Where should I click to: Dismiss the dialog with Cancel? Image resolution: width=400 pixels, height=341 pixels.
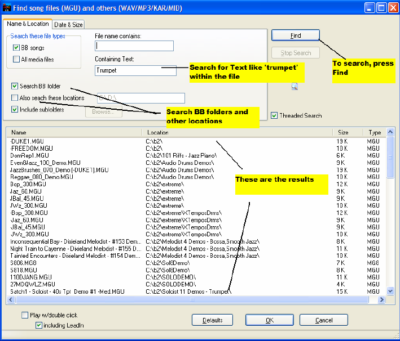[x=324, y=320]
